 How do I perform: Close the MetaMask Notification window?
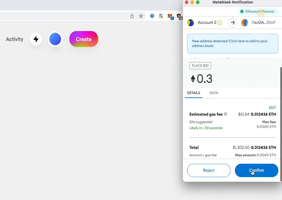coord(187,2)
